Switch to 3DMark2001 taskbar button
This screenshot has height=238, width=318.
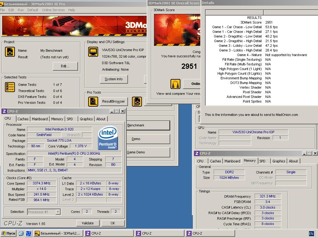tap(58, 233)
